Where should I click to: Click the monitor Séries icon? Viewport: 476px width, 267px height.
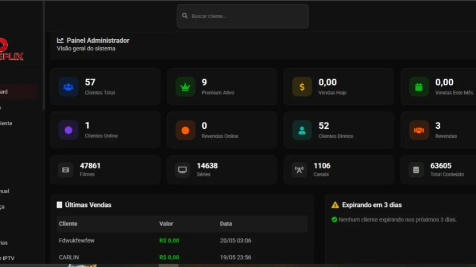tap(182, 170)
